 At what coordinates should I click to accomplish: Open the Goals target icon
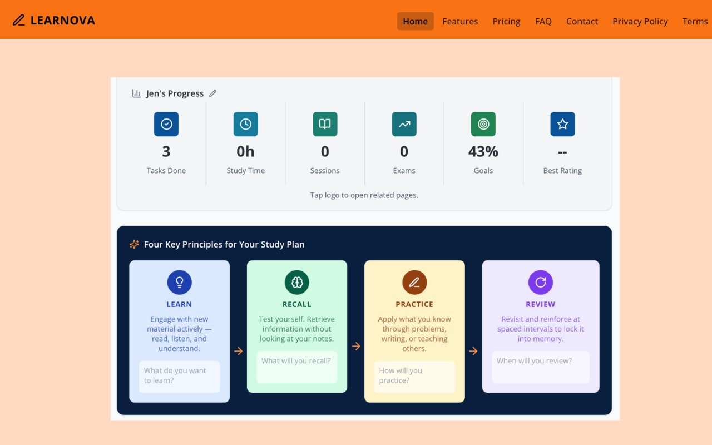pyautogui.click(x=483, y=124)
